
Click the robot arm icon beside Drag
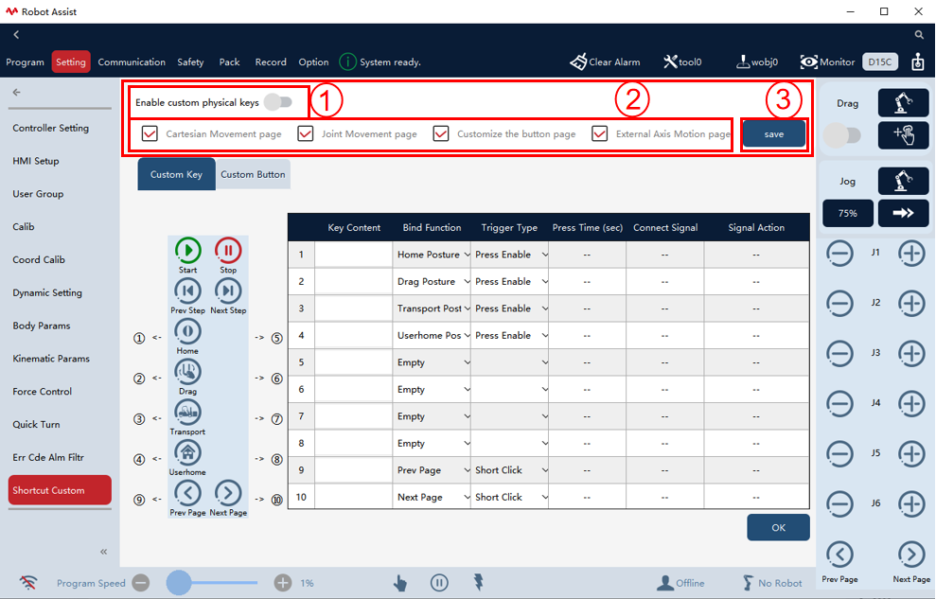(903, 102)
